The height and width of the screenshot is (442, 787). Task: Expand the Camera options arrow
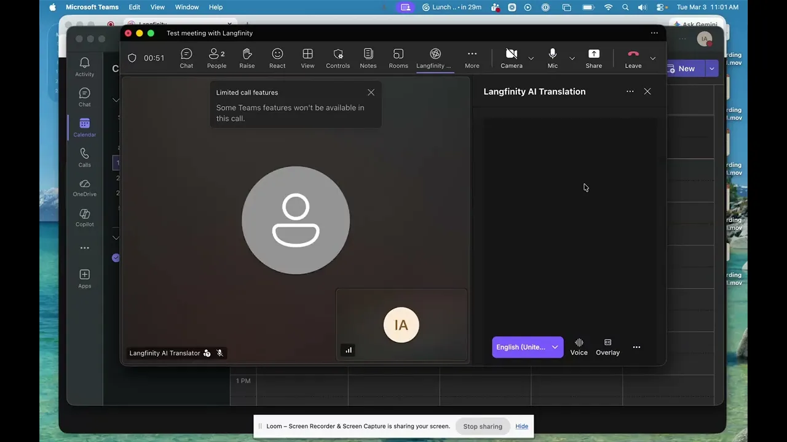(x=531, y=58)
